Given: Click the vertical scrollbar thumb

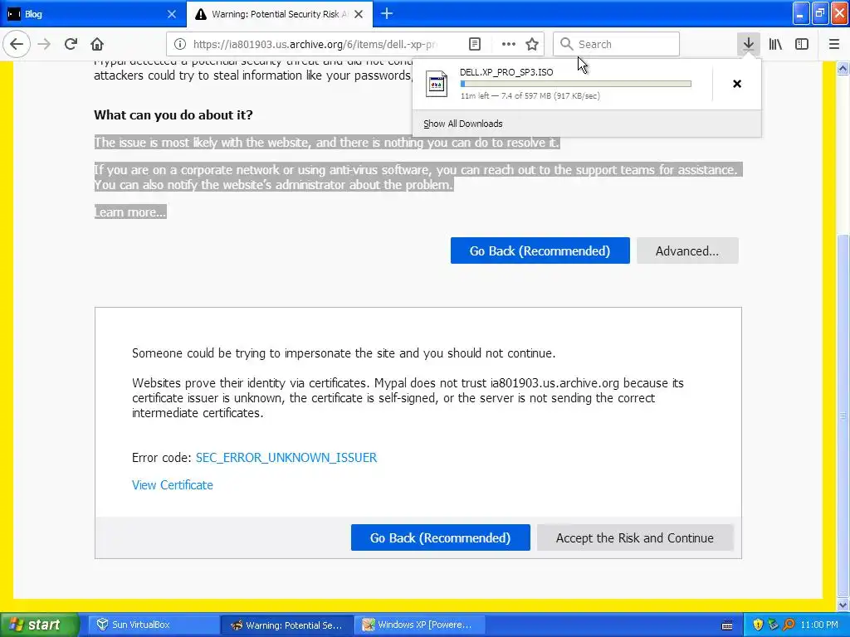Looking at the screenshot, I should pos(843,416).
